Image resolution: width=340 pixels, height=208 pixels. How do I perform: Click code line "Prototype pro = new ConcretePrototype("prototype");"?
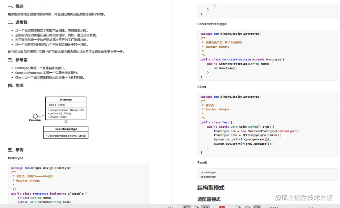[x=257, y=131]
